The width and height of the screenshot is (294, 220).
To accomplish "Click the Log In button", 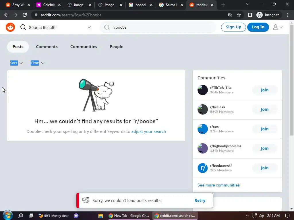I will tap(258, 27).
